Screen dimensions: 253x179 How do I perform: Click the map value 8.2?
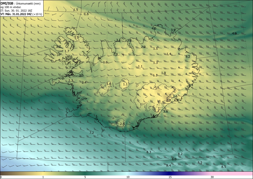tap(180, 154)
